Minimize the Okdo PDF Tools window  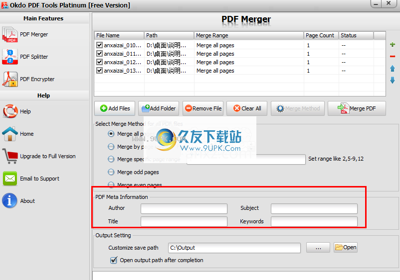point(376,3)
